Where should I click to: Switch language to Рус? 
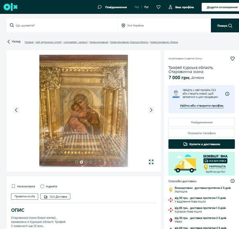(147, 7)
